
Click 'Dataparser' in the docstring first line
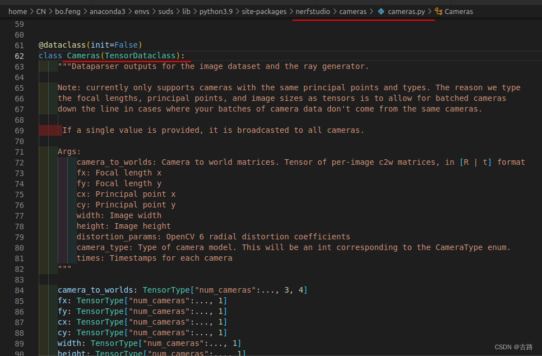[95, 66]
